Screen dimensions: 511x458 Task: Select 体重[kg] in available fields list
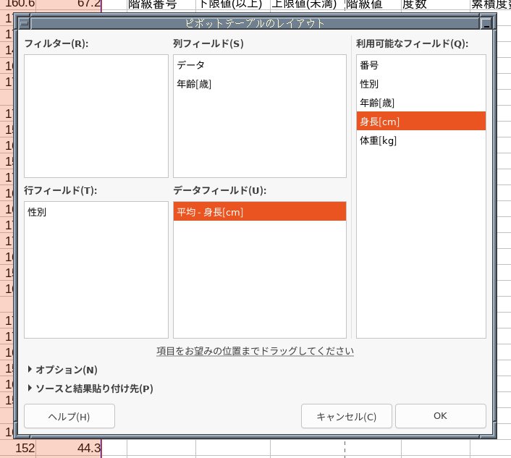(x=378, y=140)
